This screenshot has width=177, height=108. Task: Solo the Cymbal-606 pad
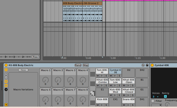tap(119, 76)
